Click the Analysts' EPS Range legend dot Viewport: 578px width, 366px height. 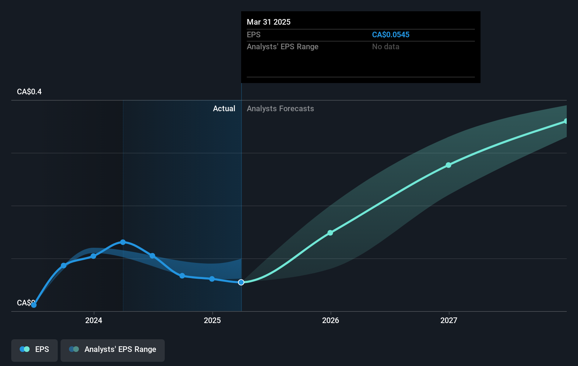[74, 349]
